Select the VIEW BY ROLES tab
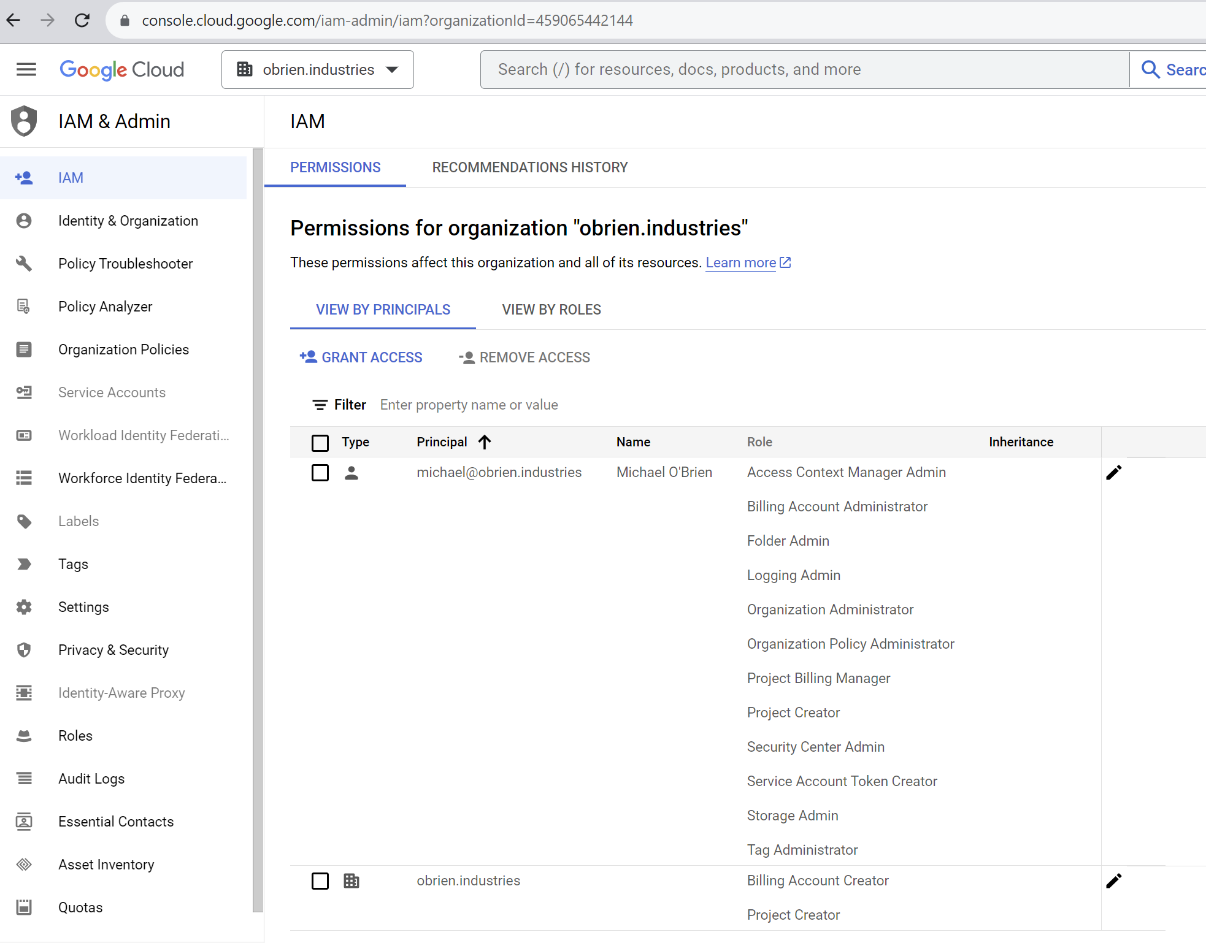Viewport: 1206px width, 943px height. point(551,310)
